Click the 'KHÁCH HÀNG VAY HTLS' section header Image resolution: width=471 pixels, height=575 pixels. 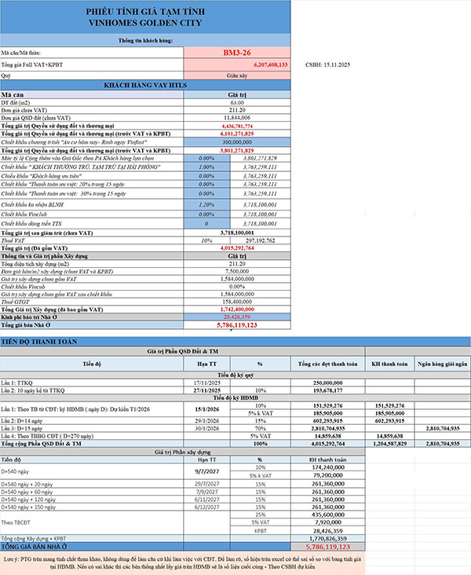pyautogui.click(x=145, y=85)
